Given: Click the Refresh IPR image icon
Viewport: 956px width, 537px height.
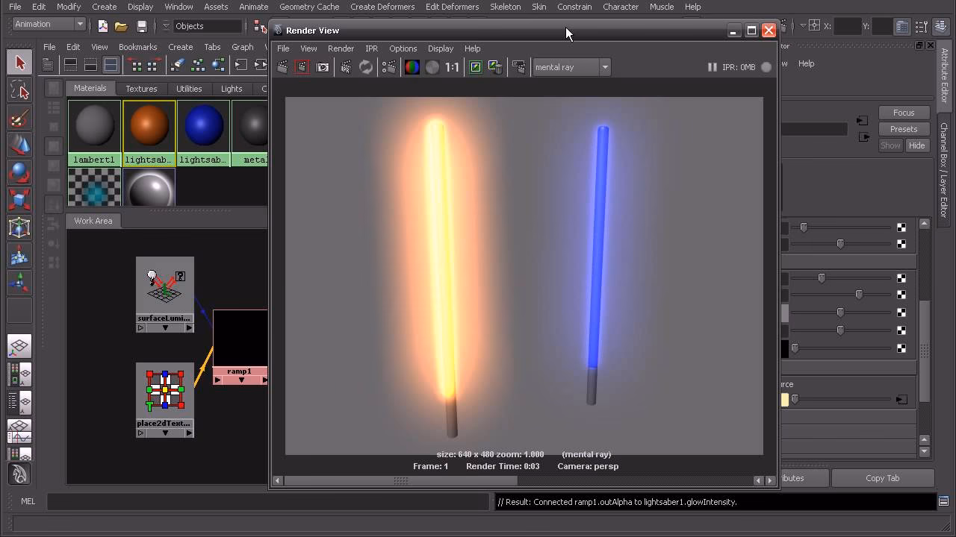Looking at the screenshot, I should (366, 67).
